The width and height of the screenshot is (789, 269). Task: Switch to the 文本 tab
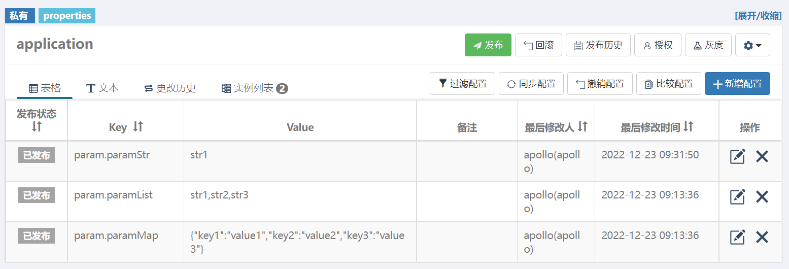click(102, 88)
